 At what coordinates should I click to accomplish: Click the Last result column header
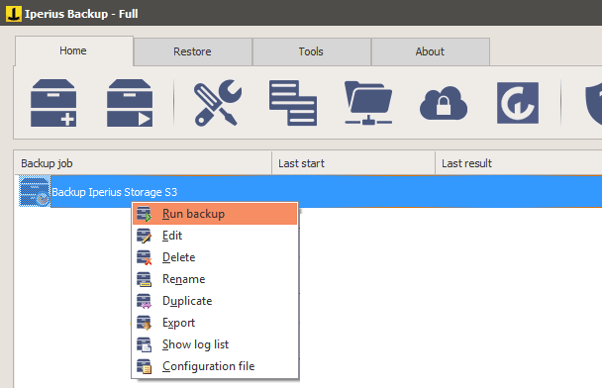[519, 163]
